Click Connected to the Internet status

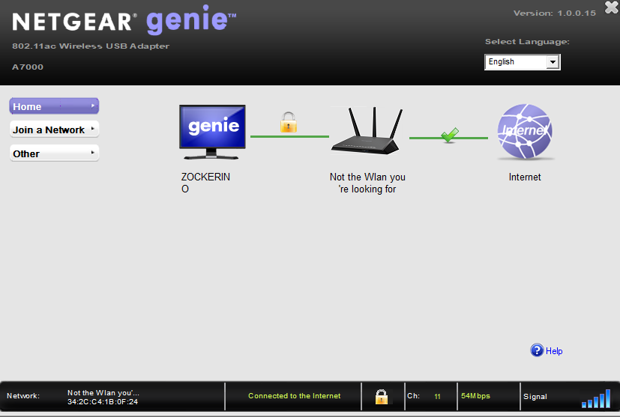[294, 396]
